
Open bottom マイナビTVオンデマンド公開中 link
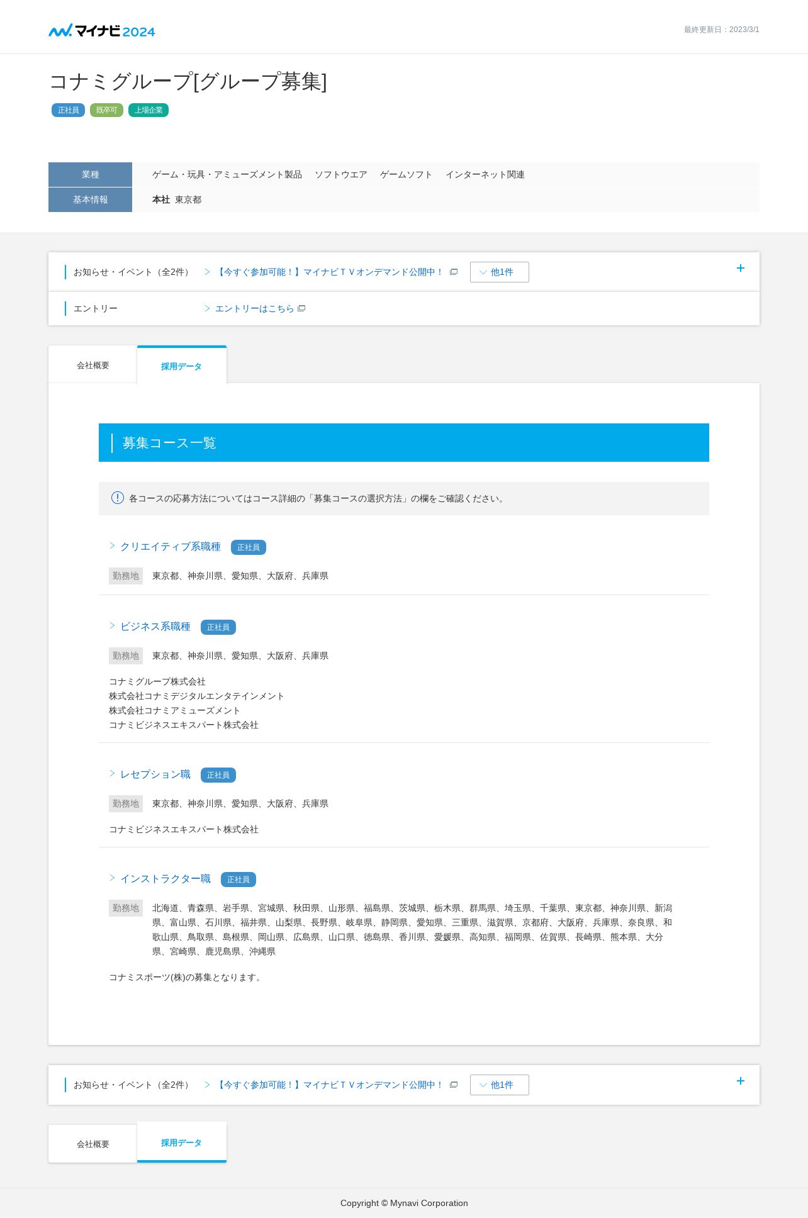point(330,1085)
